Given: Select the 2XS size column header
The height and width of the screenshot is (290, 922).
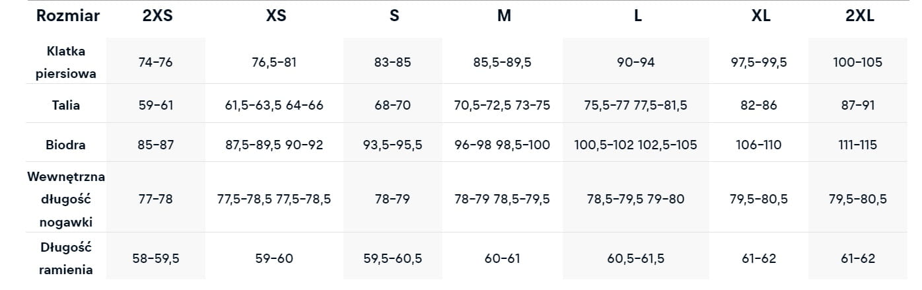Looking at the screenshot, I should pos(157,17).
